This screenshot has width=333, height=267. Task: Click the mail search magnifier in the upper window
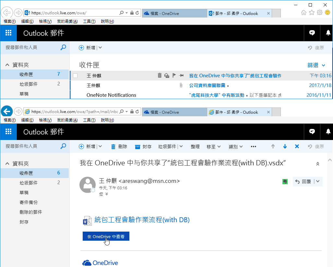tap(63, 47)
